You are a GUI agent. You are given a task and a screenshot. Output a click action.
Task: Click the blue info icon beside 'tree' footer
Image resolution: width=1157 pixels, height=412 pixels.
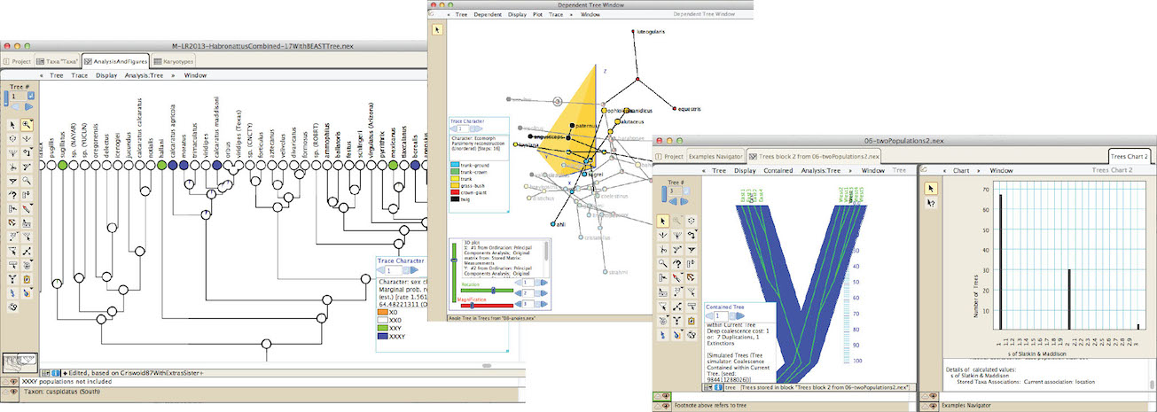(717, 388)
